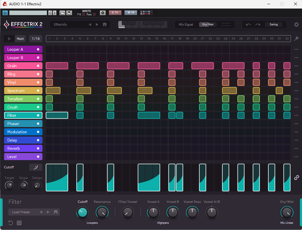
Task: Toggle Spectrum effect enable dot
Action: (x=38, y=91)
